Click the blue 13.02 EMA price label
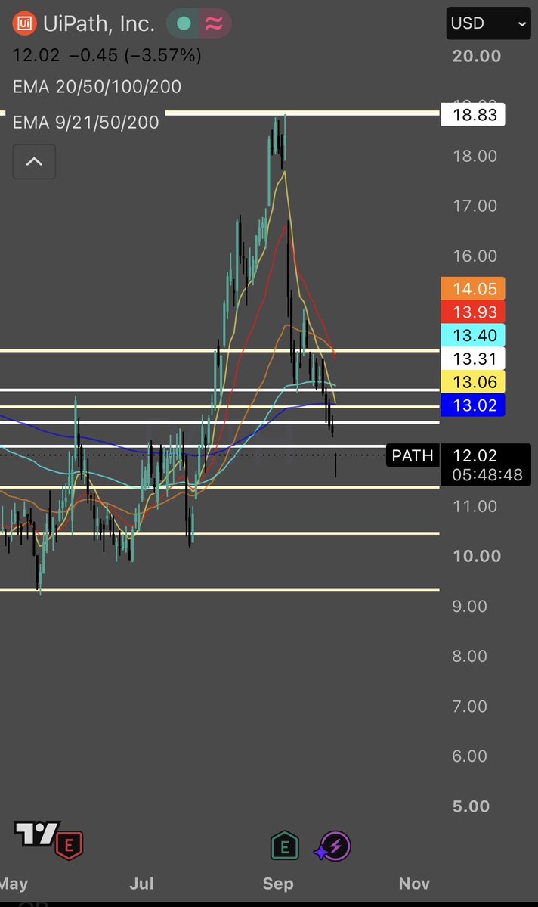The image size is (538, 907). pyautogui.click(x=473, y=405)
